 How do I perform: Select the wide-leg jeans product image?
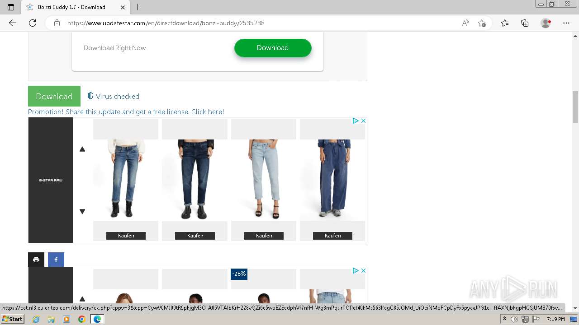pyautogui.click(x=332, y=180)
